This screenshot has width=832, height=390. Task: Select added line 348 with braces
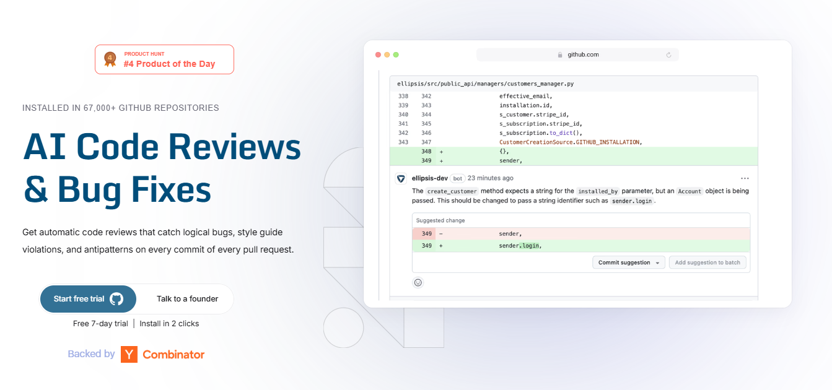coord(574,151)
